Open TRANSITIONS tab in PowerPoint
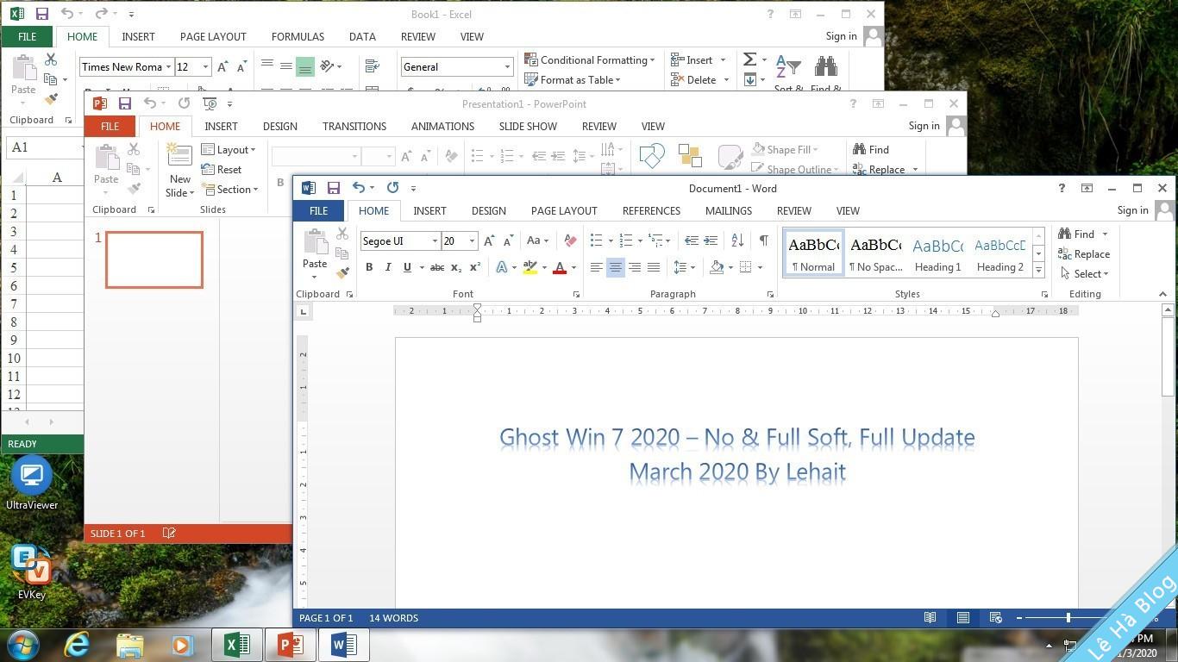The width and height of the screenshot is (1178, 662). click(x=354, y=126)
